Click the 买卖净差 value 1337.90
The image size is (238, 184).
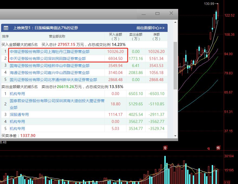pos(28,136)
